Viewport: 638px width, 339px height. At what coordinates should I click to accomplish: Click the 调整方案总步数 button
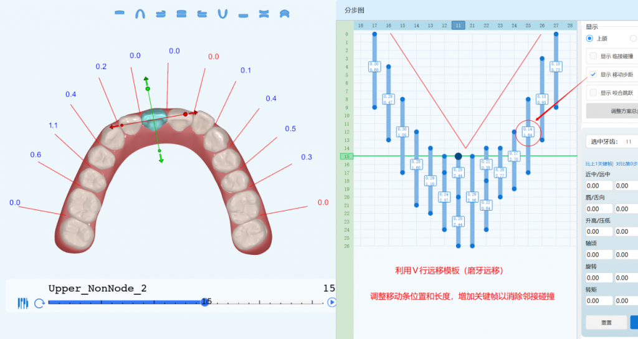(611, 112)
